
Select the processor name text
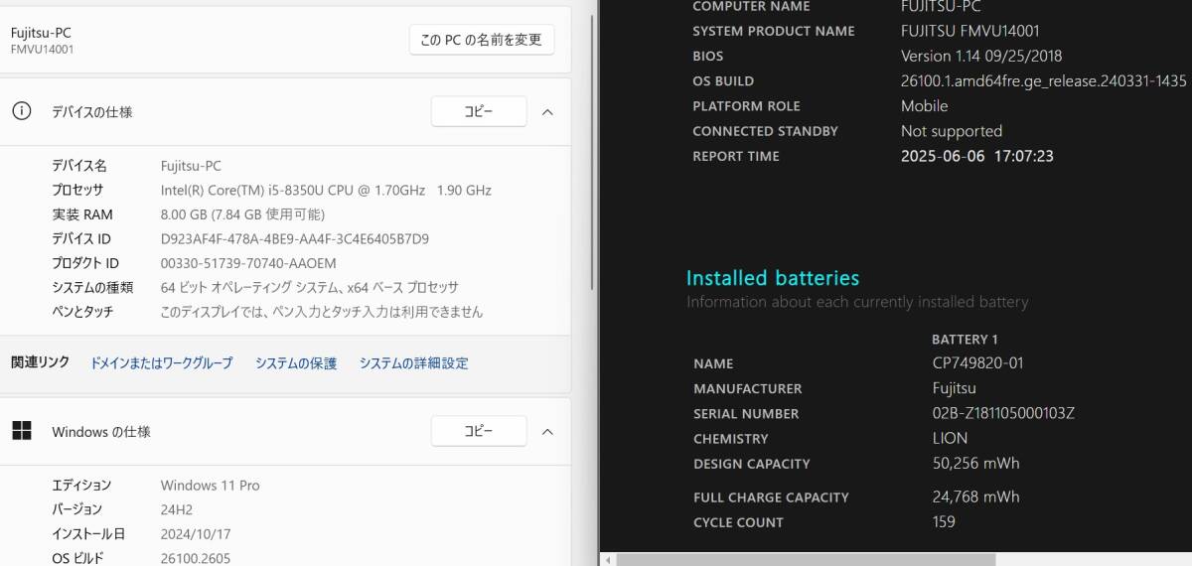pyautogui.click(x=326, y=190)
